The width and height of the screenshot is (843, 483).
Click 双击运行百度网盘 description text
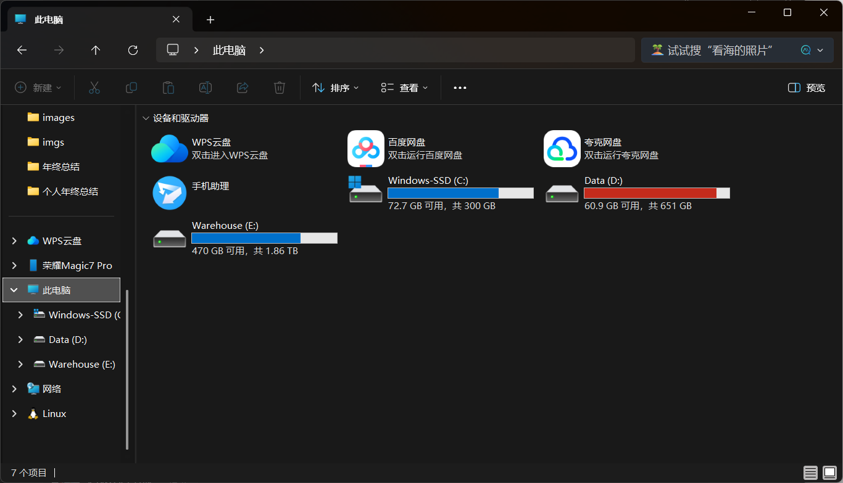[x=425, y=155]
